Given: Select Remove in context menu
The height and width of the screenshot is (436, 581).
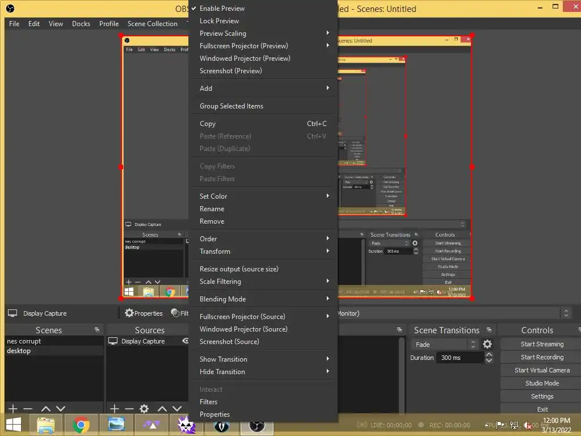Looking at the screenshot, I should click(x=263, y=221).
